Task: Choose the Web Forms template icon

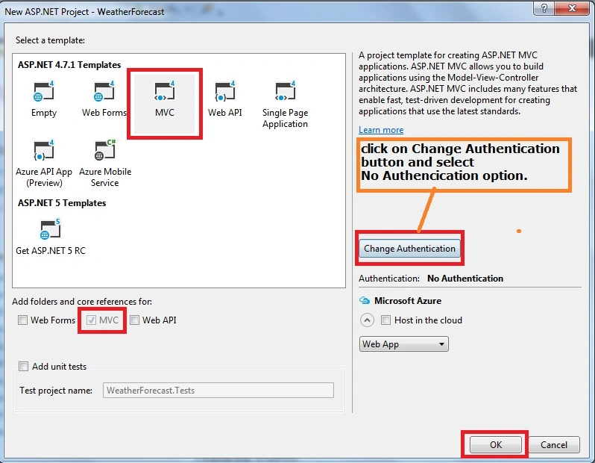Action: coord(104,91)
